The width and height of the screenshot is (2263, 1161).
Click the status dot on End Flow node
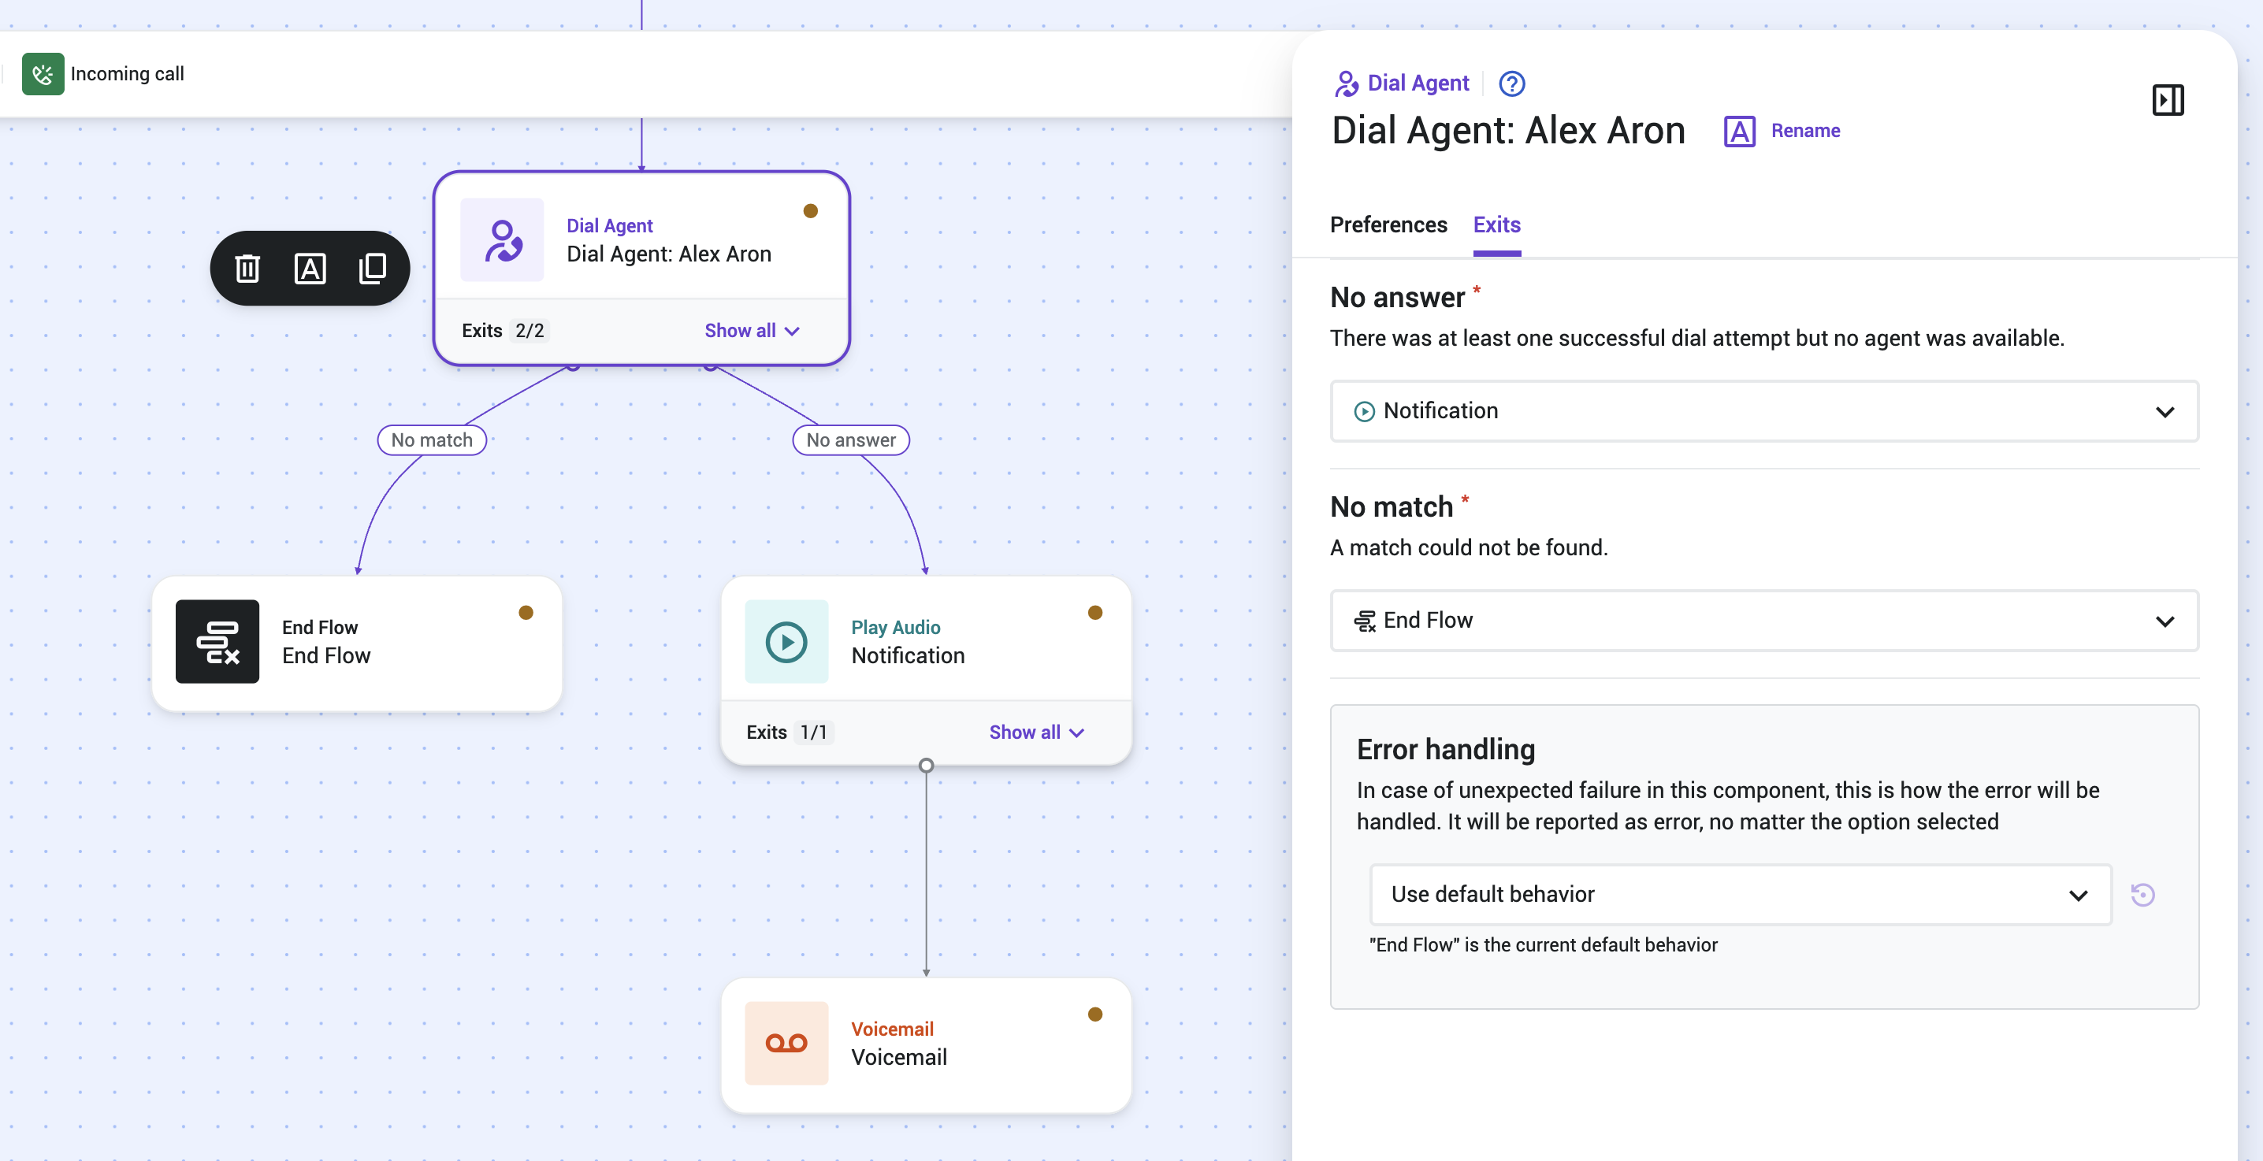[526, 613]
